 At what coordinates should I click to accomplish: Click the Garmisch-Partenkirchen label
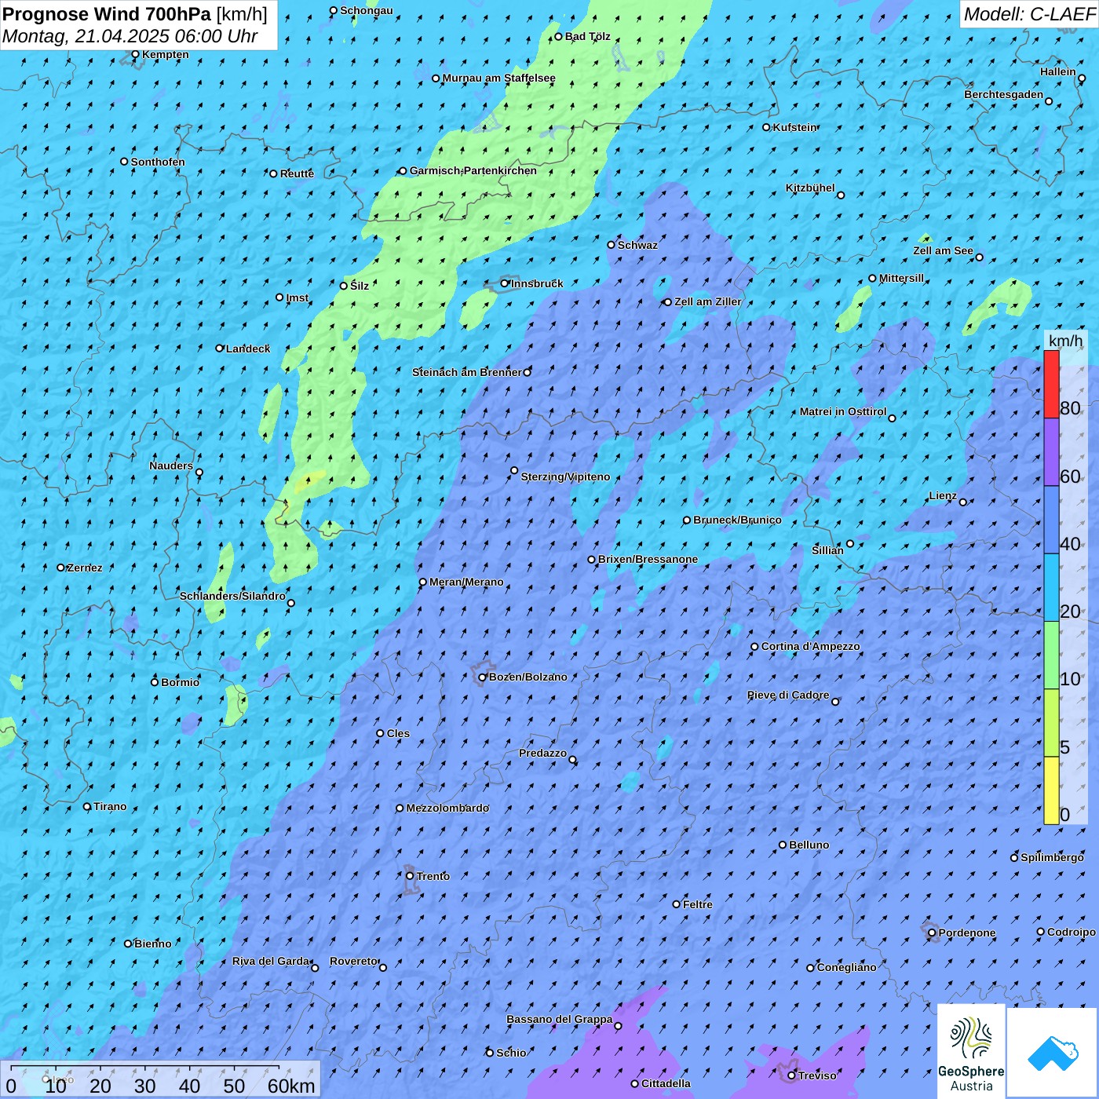473,170
